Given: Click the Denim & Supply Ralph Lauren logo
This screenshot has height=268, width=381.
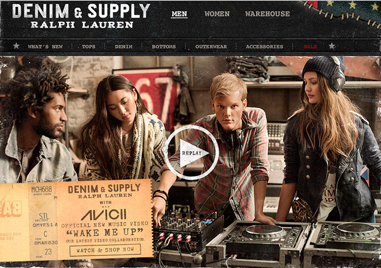Looking at the screenshot, I should 81,16.
